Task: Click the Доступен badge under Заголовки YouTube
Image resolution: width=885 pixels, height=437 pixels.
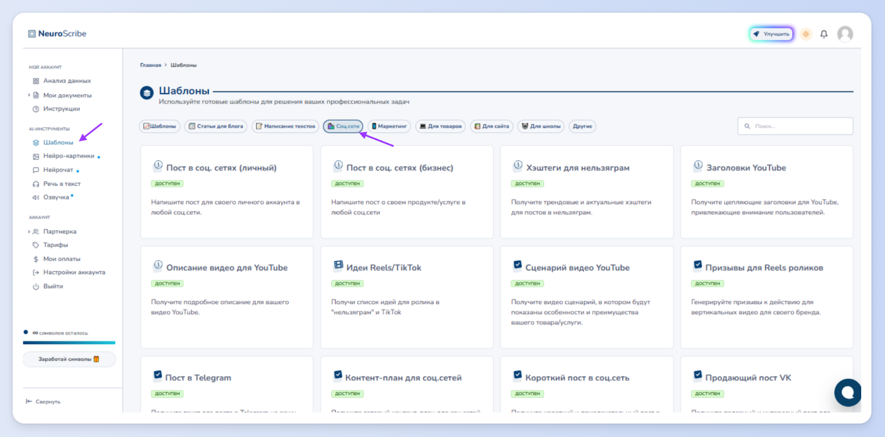Action: (x=707, y=184)
